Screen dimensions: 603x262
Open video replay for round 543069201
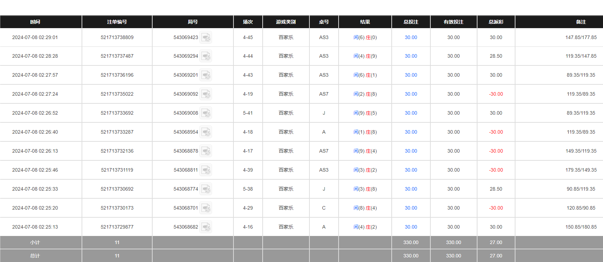click(206, 75)
